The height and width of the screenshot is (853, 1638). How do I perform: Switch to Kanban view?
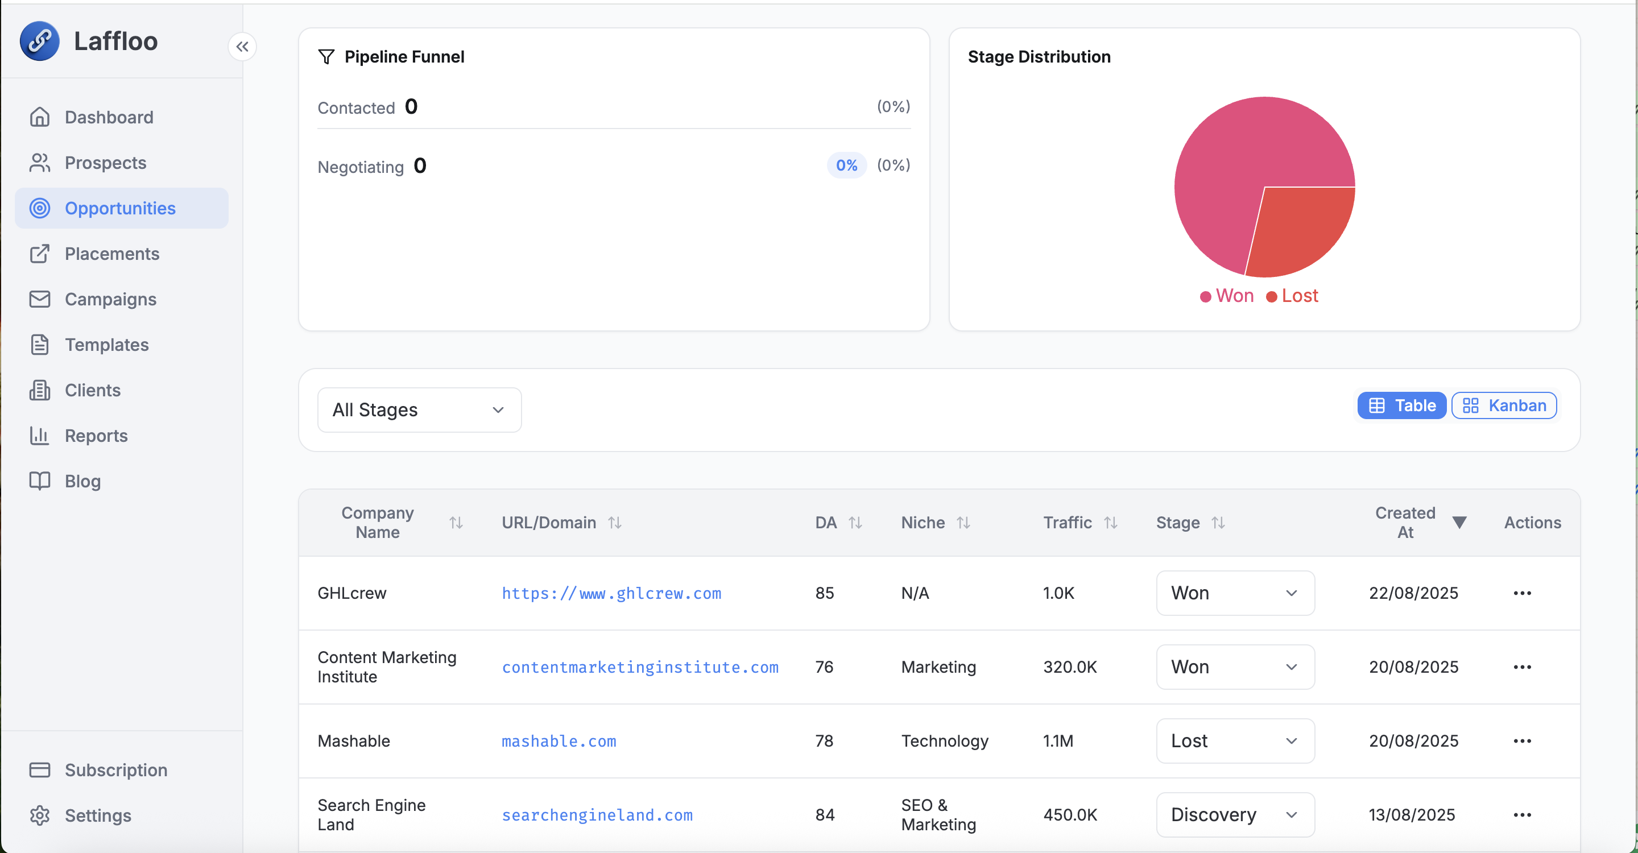(1504, 405)
